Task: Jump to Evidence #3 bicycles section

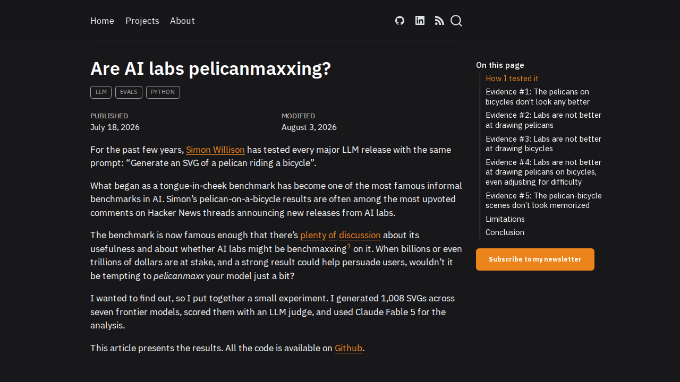Action: pyautogui.click(x=543, y=144)
